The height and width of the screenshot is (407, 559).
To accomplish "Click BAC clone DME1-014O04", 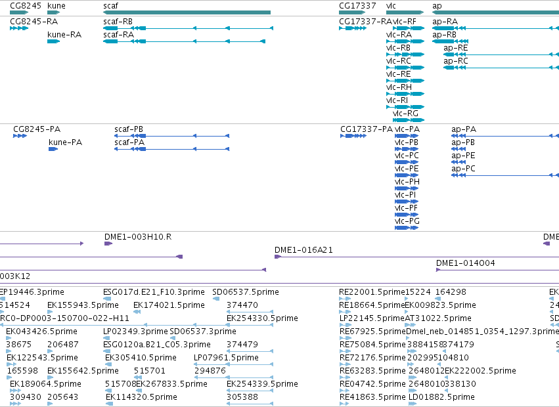I will pos(498,270).
